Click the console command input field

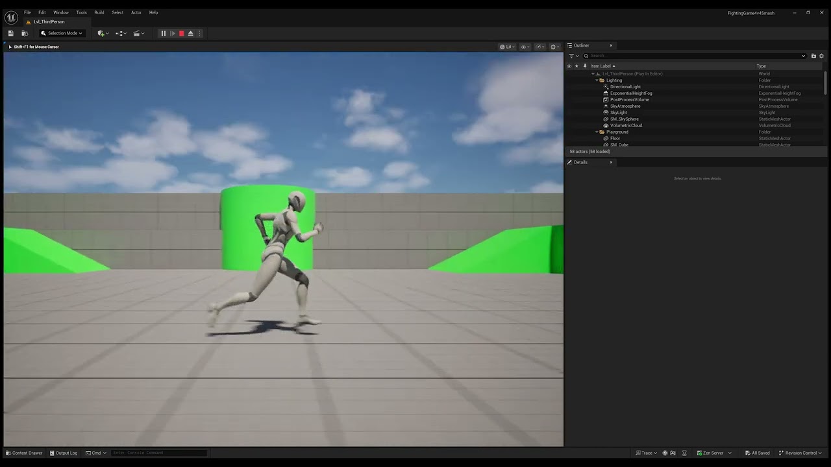point(158,453)
